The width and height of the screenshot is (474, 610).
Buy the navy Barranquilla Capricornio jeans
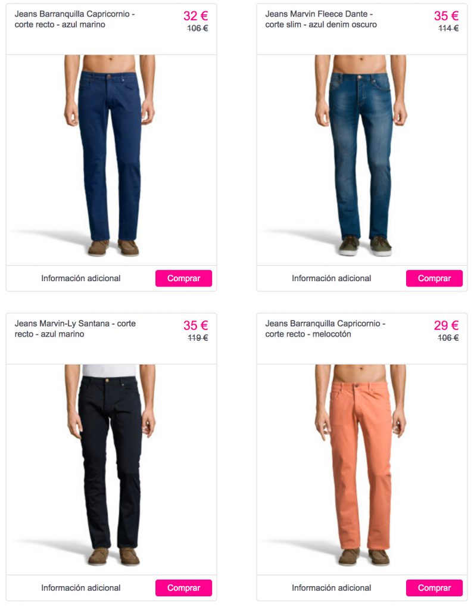tap(183, 278)
